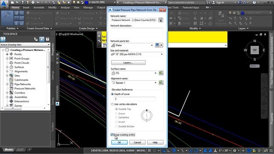The image size is (274, 154).
Task: Select Pressure Networks in the Prospector tree
Action: pyautogui.click(x=25, y=89)
